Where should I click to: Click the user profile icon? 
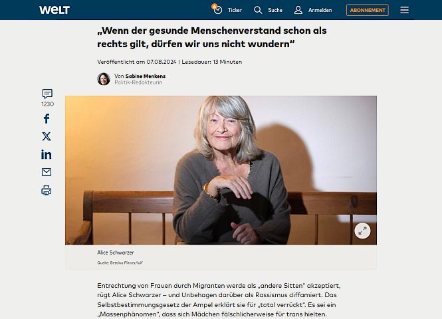(x=298, y=10)
